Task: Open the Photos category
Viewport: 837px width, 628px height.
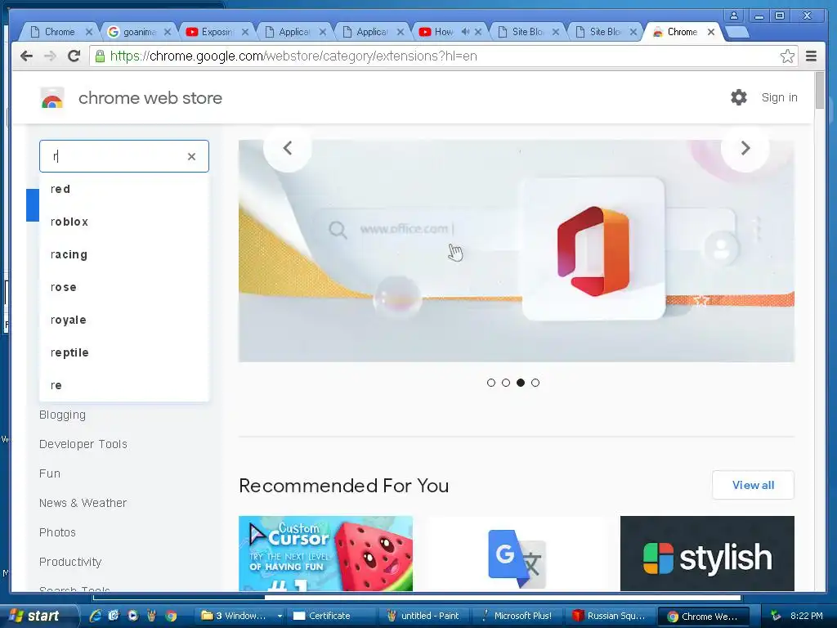Action: pyautogui.click(x=57, y=532)
